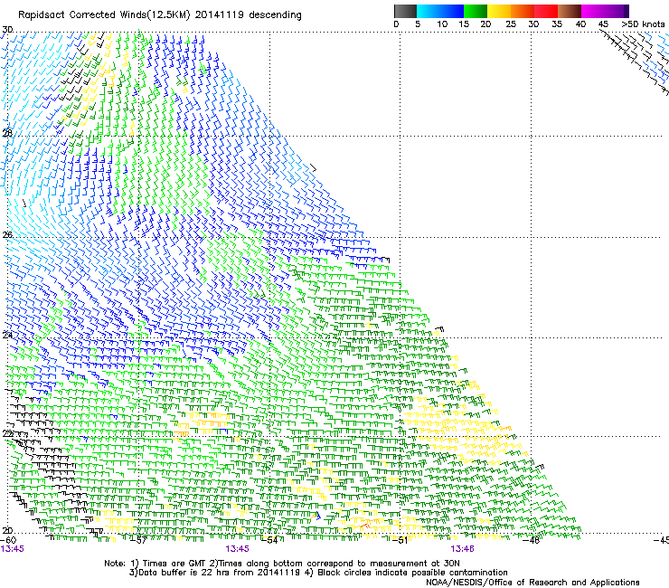Click the dark purple >50 knots swatch
The width and height of the screenshot is (669, 588).
click(x=627, y=11)
